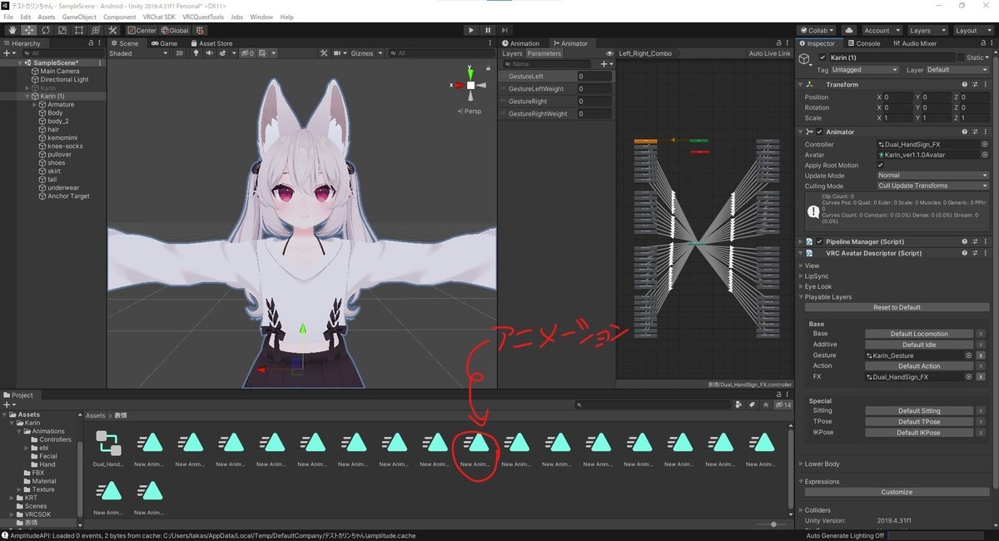Image resolution: width=999 pixels, height=541 pixels.
Task: Open Update Mode Normal dropdown
Action: pos(933,176)
